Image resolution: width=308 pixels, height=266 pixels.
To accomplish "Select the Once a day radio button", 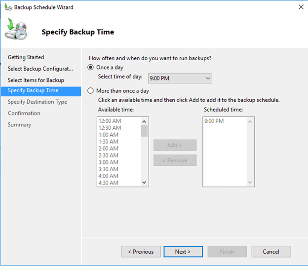I will [90, 68].
